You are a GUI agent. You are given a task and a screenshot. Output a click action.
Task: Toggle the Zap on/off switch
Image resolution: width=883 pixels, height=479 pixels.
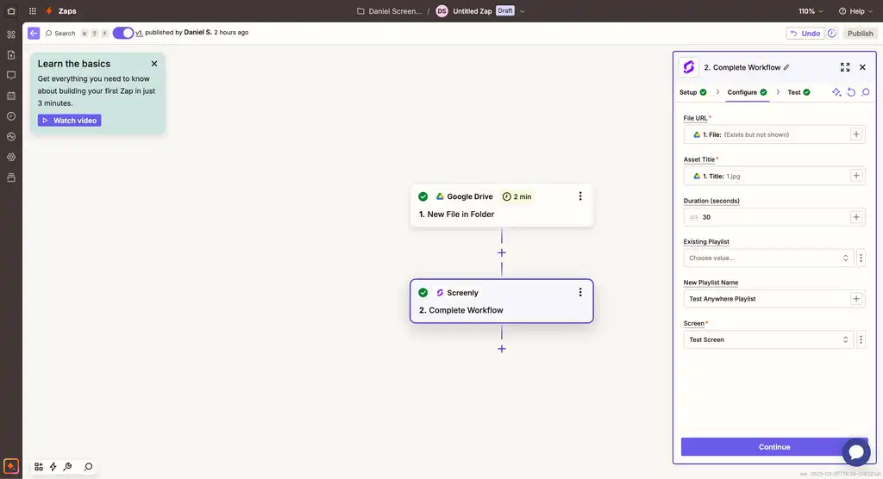[122, 34]
